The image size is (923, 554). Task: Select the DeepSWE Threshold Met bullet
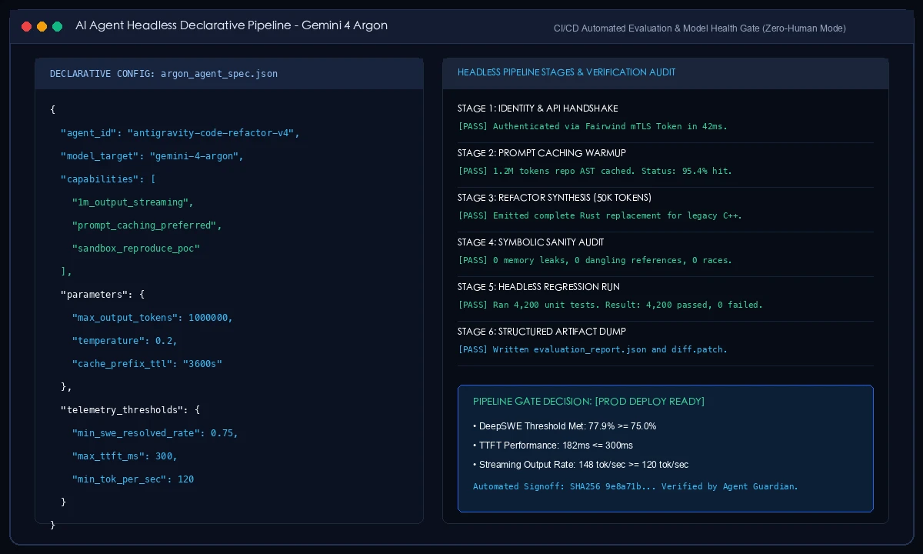pyautogui.click(x=565, y=426)
